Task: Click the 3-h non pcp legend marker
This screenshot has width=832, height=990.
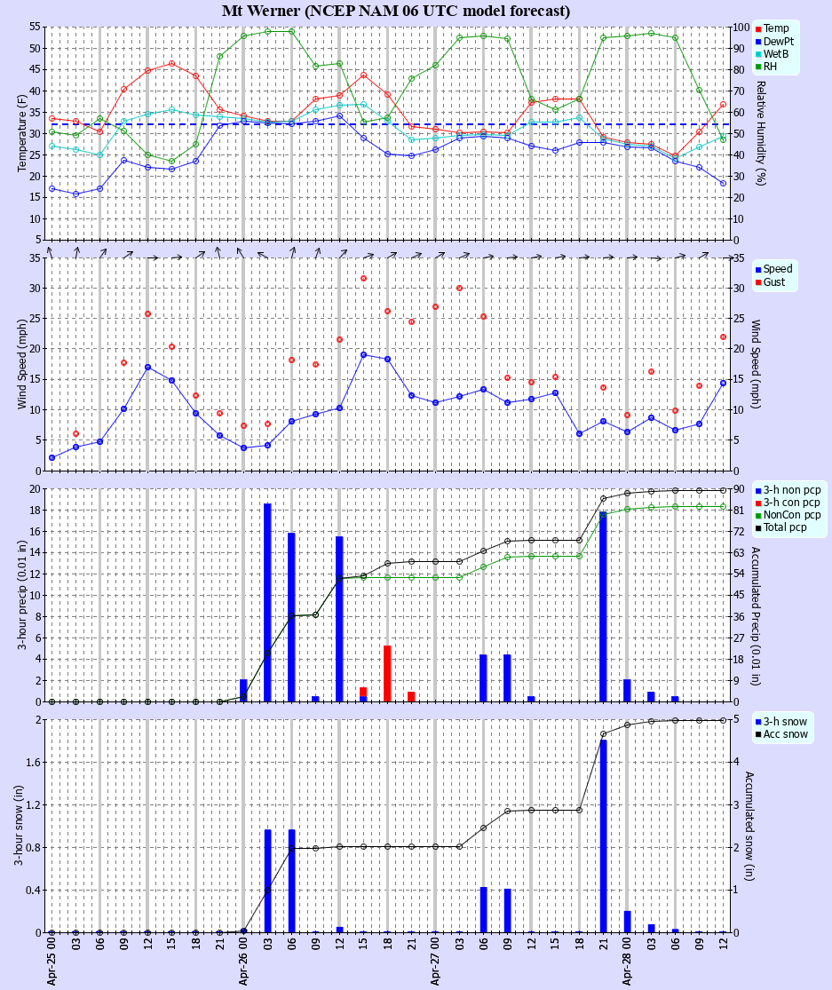Action: click(x=758, y=490)
